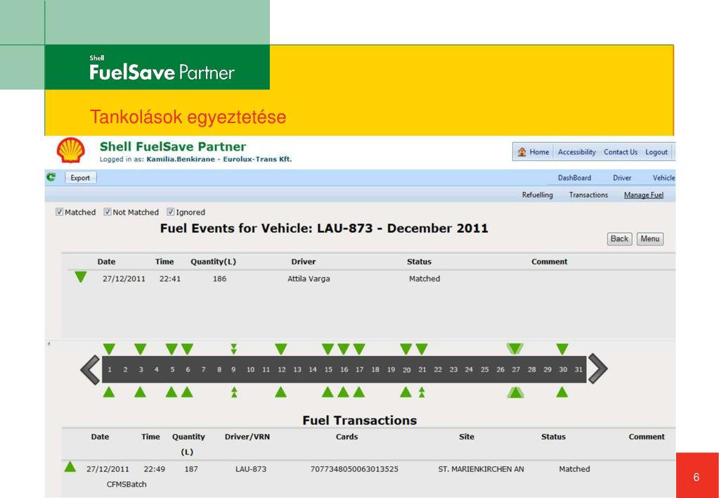Select fuel event marker above day 17
Image resolution: width=719 pixels, height=498 pixels.
pyautogui.click(x=359, y=349)
